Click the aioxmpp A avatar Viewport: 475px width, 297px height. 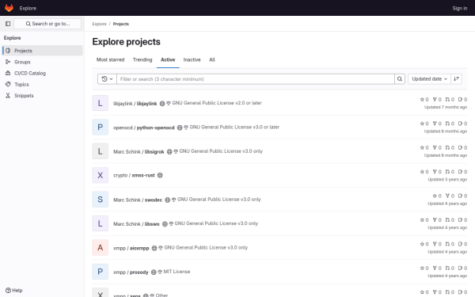click(101, 248)
